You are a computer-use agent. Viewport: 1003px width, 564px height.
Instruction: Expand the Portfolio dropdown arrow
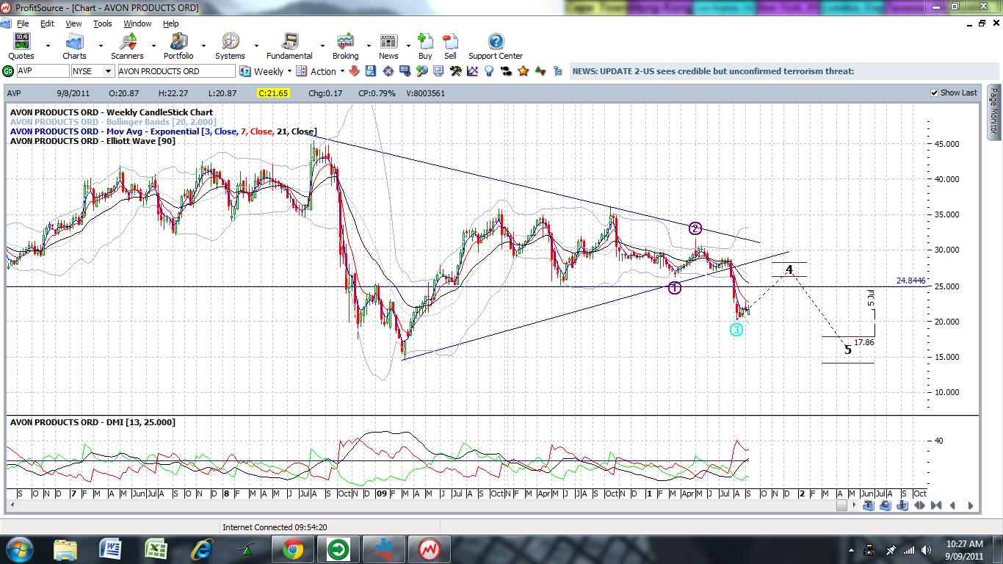(x=205, y=46)
